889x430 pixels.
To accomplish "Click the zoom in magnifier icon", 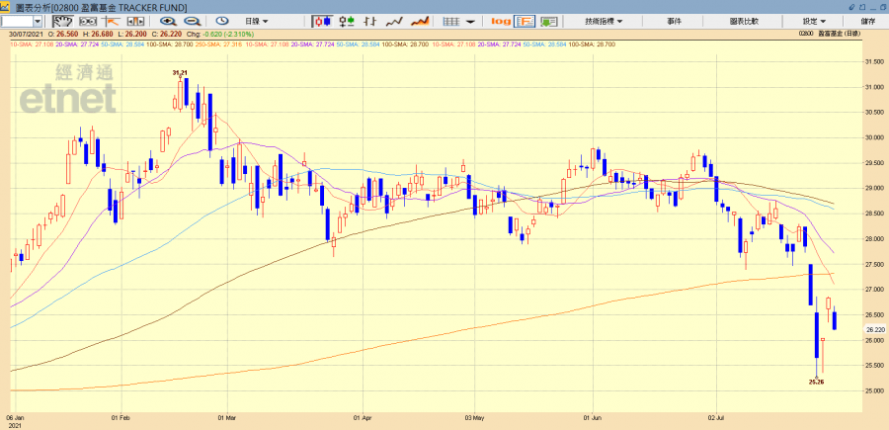I will pos(168,21).
